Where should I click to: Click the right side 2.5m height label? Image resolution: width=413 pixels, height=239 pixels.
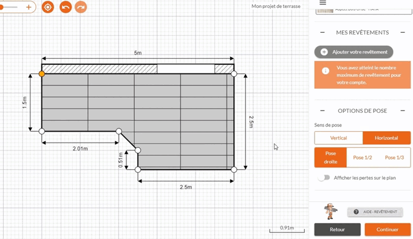tap(251, 122)
